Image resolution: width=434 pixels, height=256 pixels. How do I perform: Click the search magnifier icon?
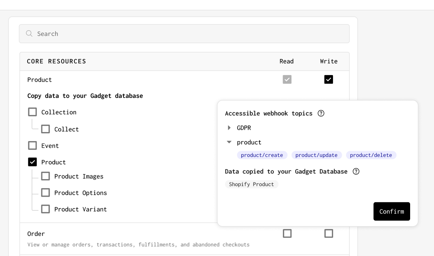coord(29,34)
